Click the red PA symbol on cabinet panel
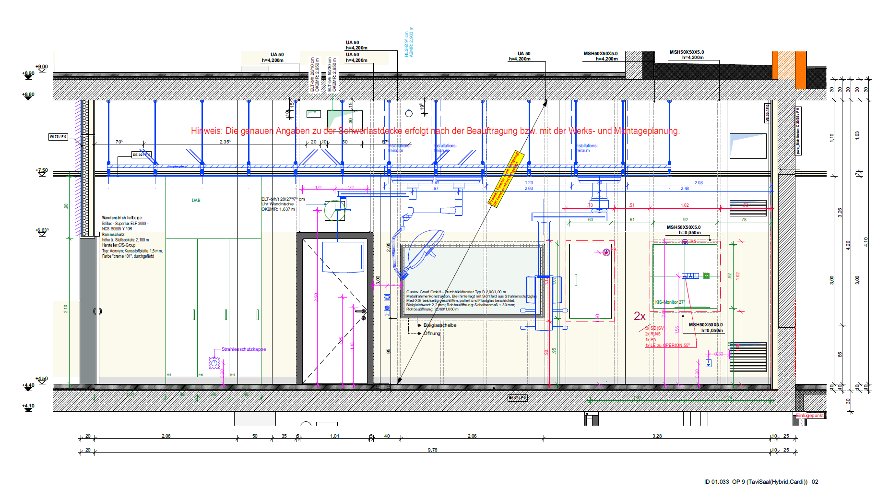877x489 pixels. [x=606, y=252]
